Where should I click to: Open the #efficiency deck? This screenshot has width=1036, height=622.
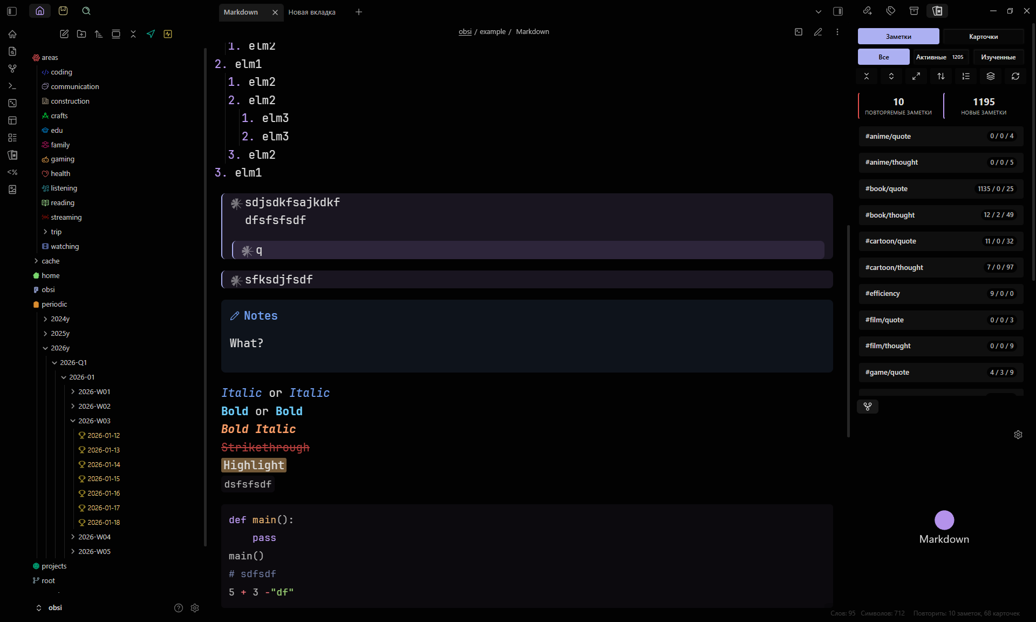click(x=941, y=294)
